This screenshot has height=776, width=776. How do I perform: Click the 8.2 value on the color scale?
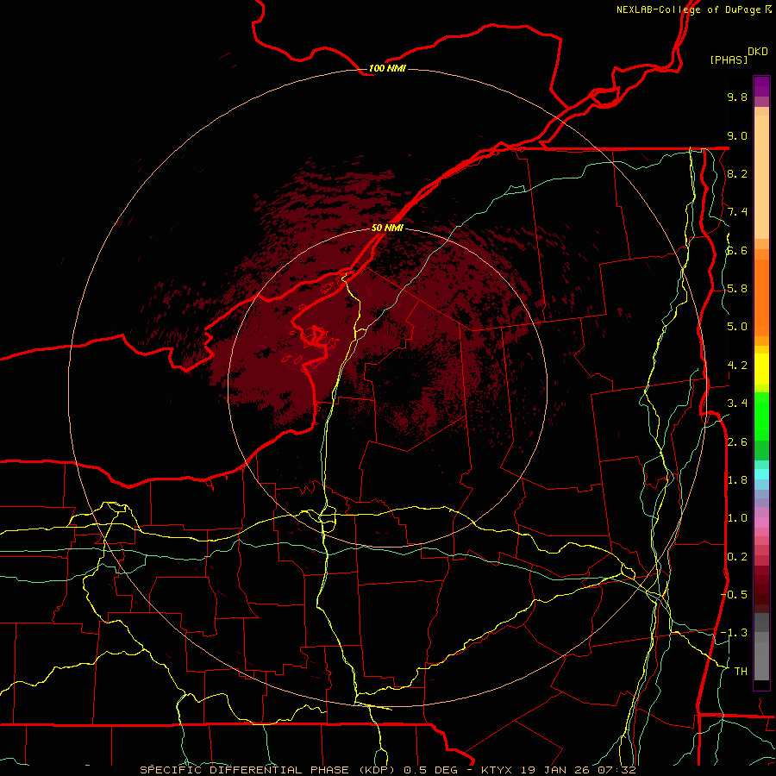tap(737, 173)
